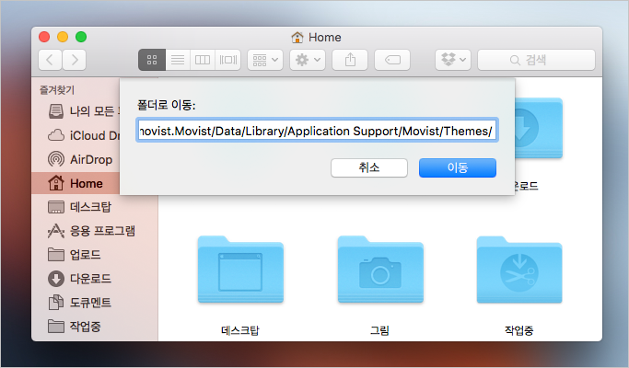Click the 작업중 folder label in content

click(x=519, y=330)
